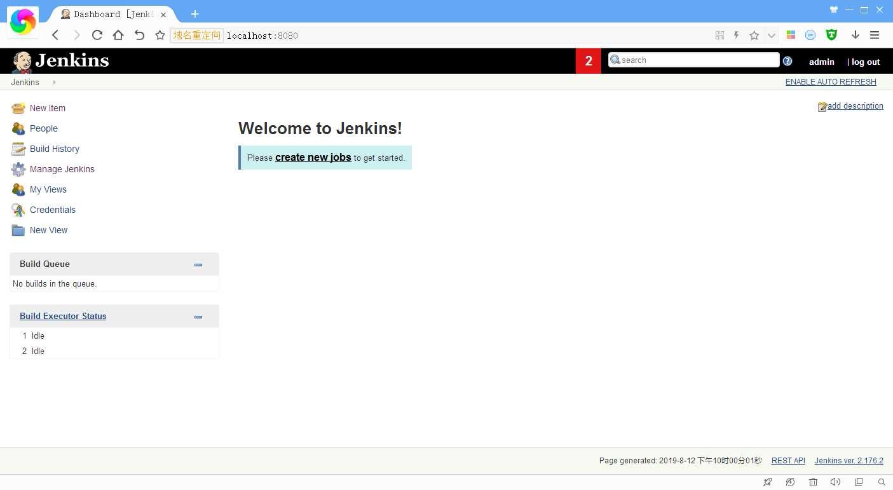Close the Dashboard browser tab
The height and width of the screenshot is (490, 893).
pos(163,14)
